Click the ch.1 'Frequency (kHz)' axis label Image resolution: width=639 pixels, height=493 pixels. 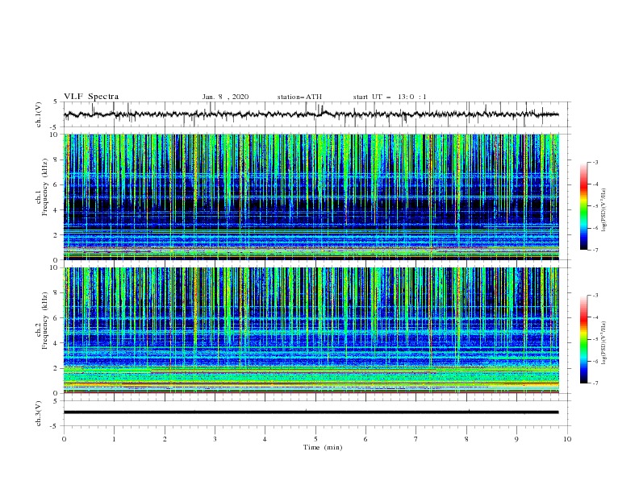pos(45,185)
